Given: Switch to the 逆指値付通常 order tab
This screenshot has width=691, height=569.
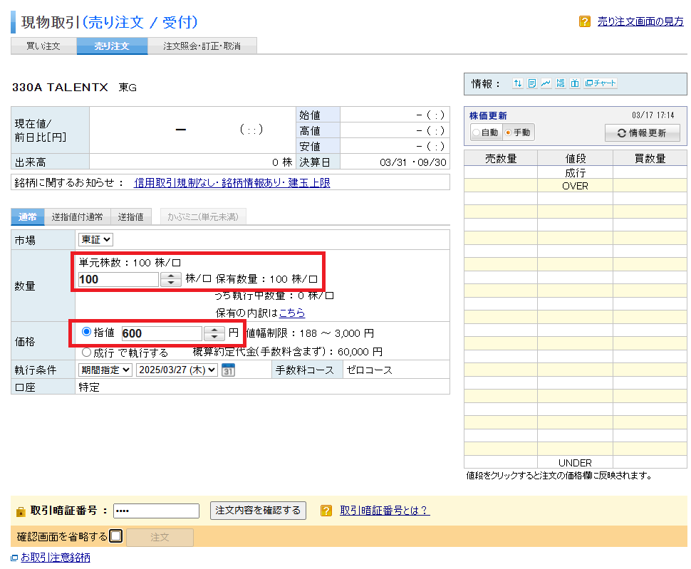Looking at the screenshot, I should coord(77,217).
